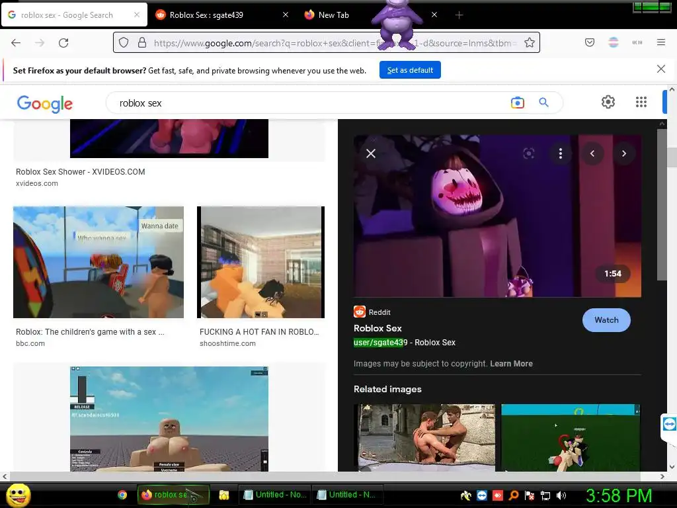Open the network tray icon
Screen dimensions: 677x508
click(x=545, y=495)
